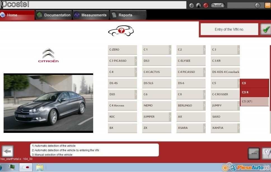The image size is (271, 172).
Task: Open the ellipsis more options button
Action: pyautogui.click(x=254, y=153)
